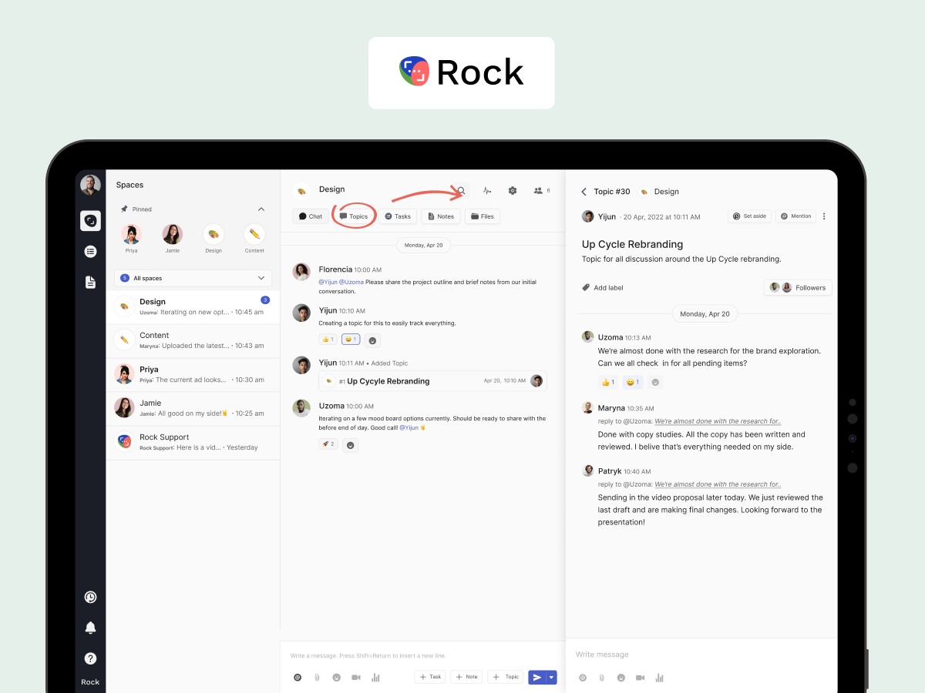The width and height of the screenshot is (925, 693).
Task: Select the Priya conversation row
Action: [193, 374]
